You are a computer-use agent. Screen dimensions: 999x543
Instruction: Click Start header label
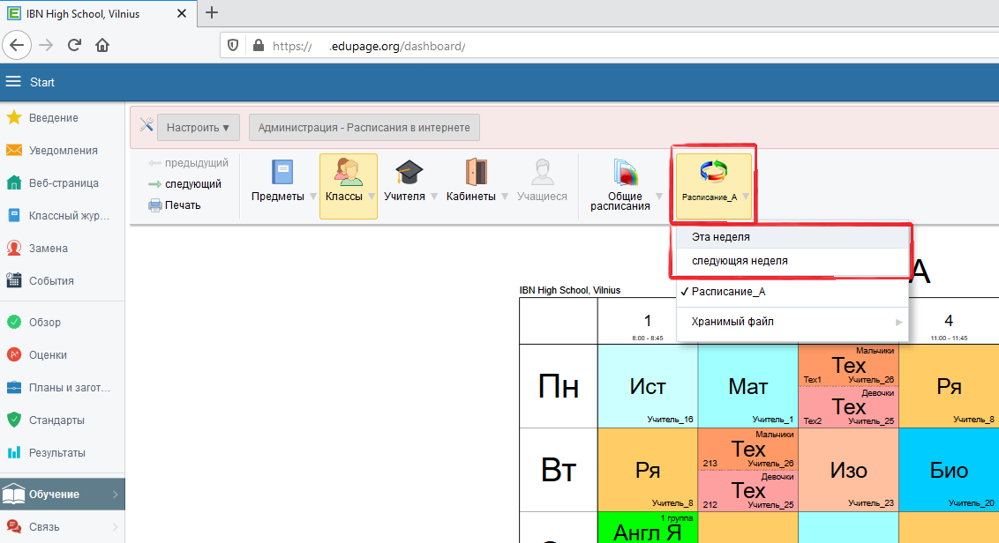(x=42, y=82)
